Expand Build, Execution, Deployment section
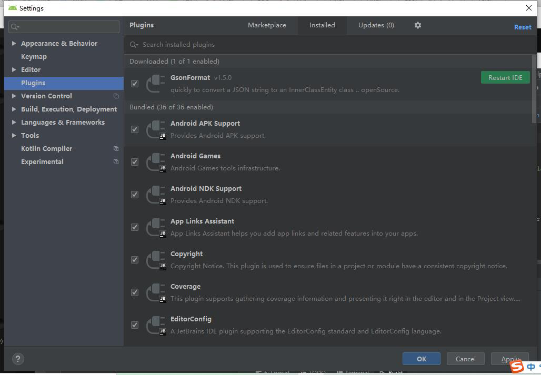Image resolution: width=541 pixels, height=375 pixels. [14, 109]
